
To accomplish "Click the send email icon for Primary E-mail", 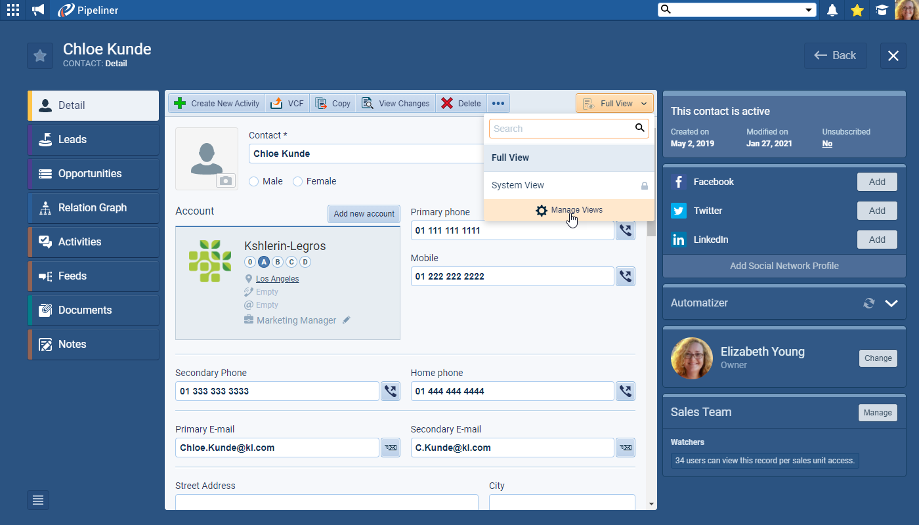I will click(x=391, y=448).
